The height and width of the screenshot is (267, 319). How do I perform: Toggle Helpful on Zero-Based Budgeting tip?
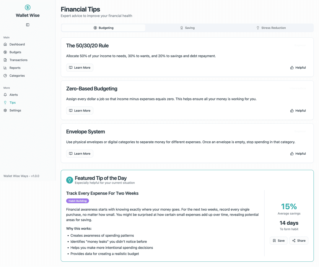(298, 110)
